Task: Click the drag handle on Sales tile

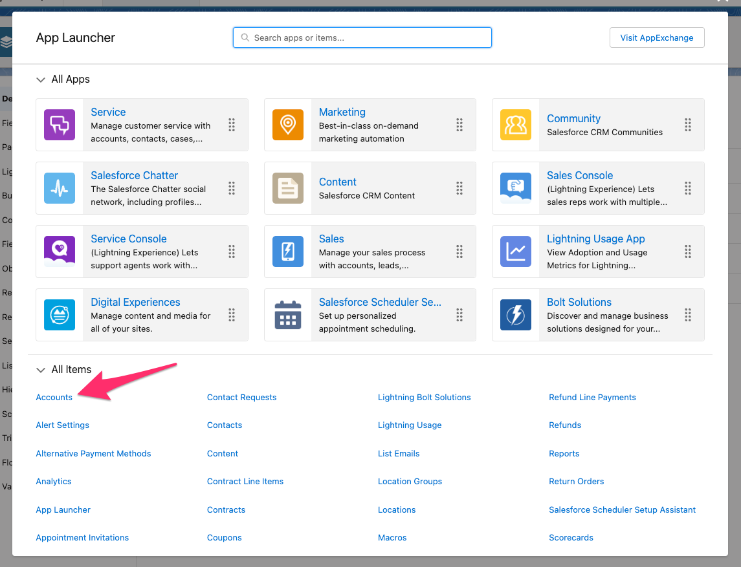Action: pos(459,251)
